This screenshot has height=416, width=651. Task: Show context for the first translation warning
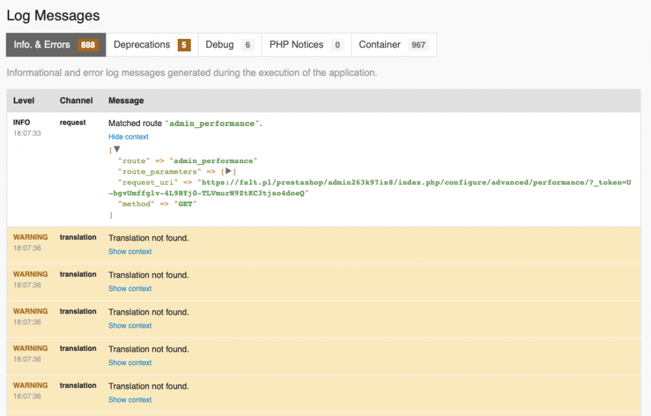130,252
